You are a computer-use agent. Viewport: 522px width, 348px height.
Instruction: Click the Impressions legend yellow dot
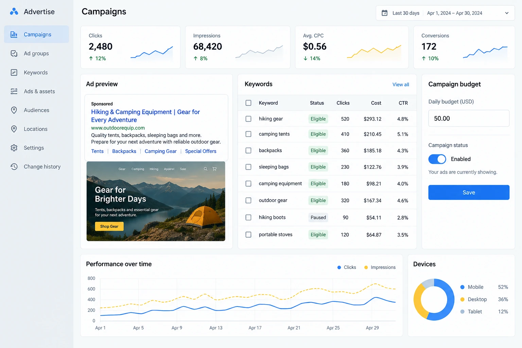[x=366, y=267]
